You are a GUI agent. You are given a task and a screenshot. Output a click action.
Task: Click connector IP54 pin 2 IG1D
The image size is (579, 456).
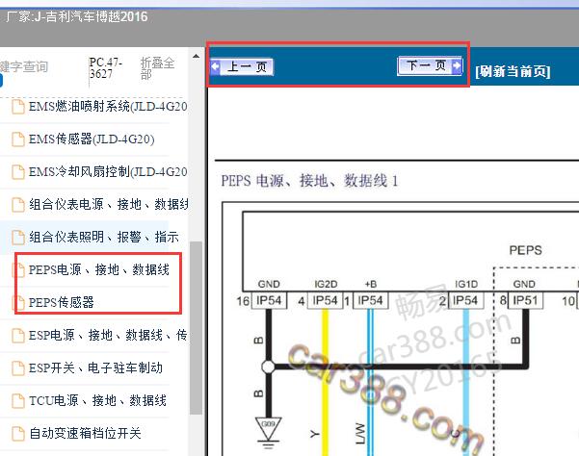click(465, 300)
